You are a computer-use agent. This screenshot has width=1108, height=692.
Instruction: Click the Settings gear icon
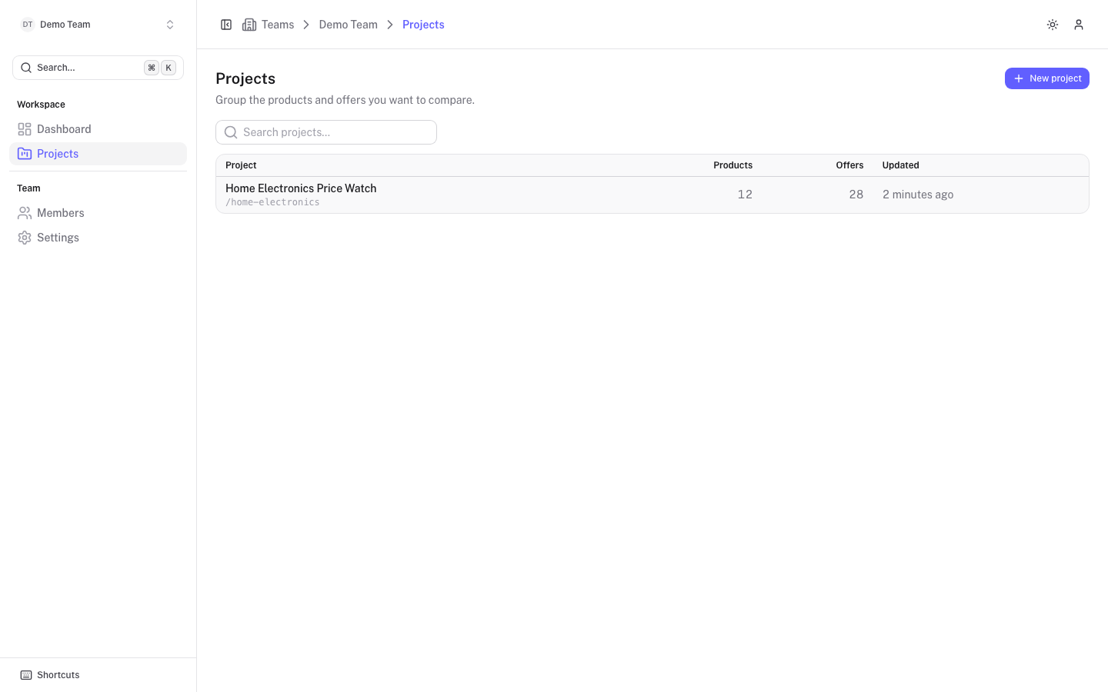25,238
